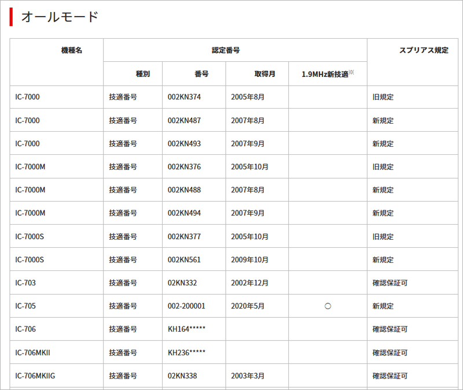Select certification number 002KN494
Image resolution: width=463 pixels, height=390 pixels.
184,213
